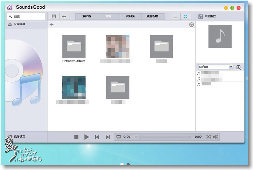
Task: Click the back arrow icon
Action: (x=52, y=25)
